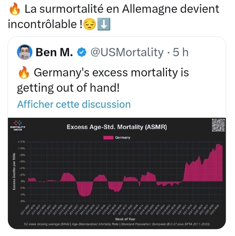Open the @USMortality handle

127,52
